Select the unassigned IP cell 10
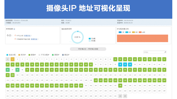The image size is (177, 99). pos(56,59)
